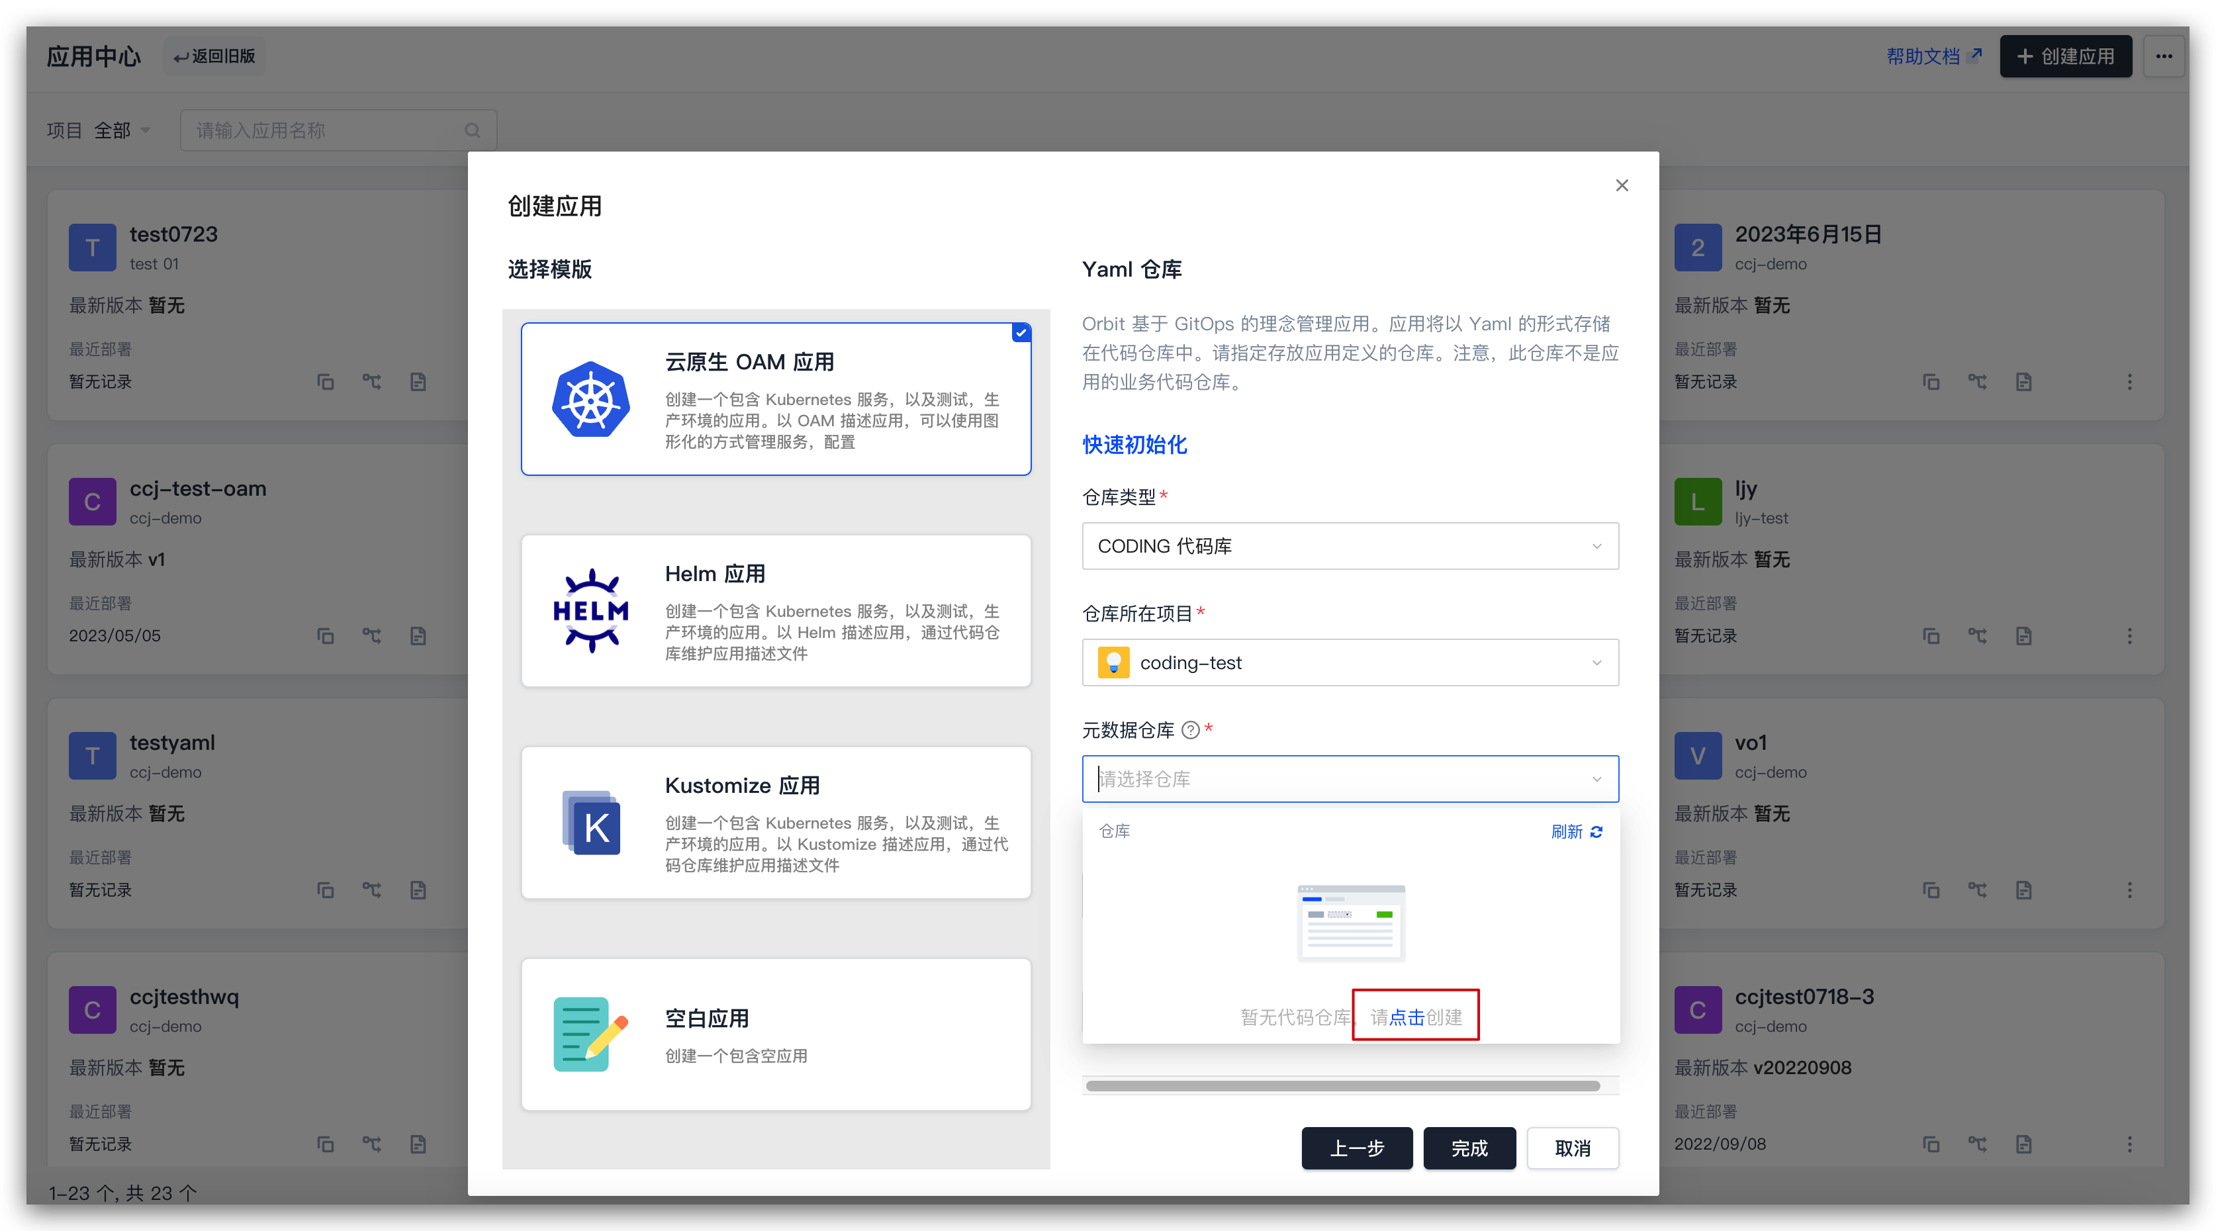Click the T avatar of test0723
Screen dimensions: 2216x1231
[x=93, y=248]
